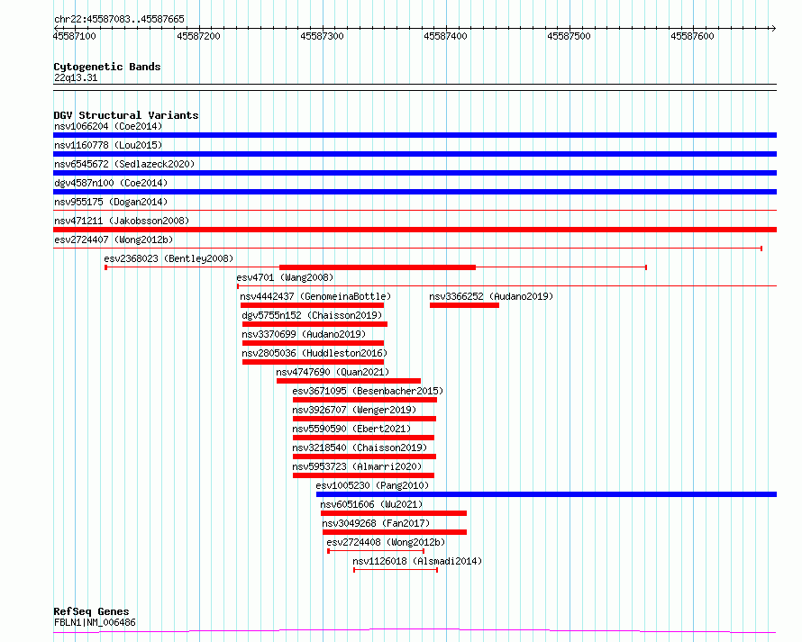Click the red bar under nsv4442437
Screen dimensions: 802x642
click(312, 305)
